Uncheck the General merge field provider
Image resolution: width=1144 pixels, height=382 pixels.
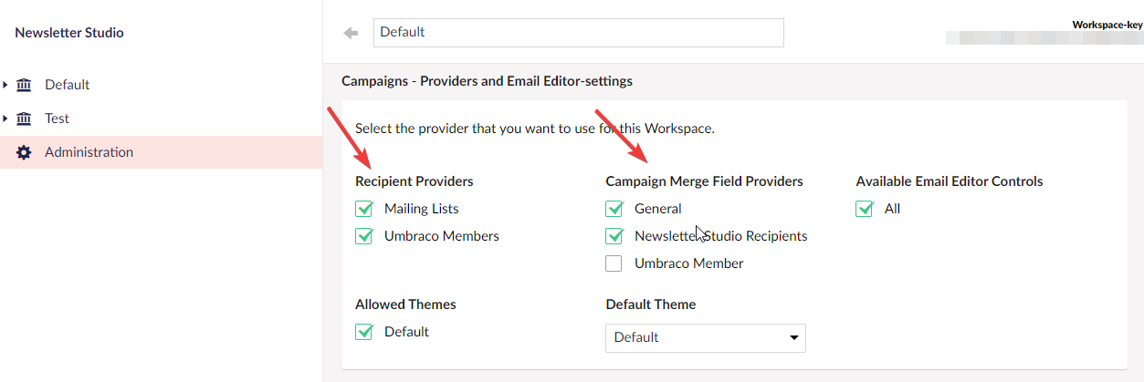coord(614,209)
